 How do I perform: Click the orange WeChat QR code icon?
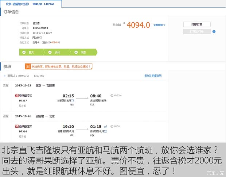[28, 66]
